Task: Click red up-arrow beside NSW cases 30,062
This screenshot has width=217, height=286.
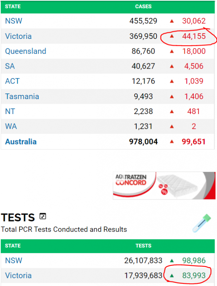Action: pos(172,21)
